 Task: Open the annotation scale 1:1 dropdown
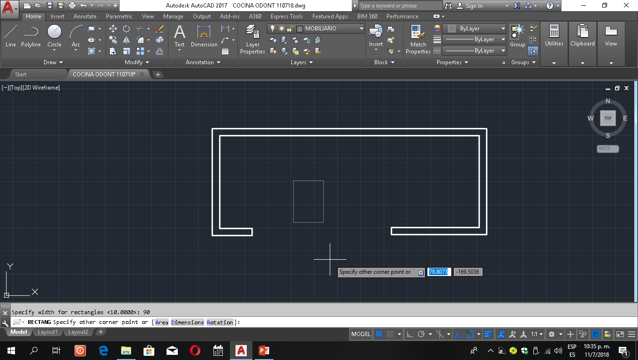tap(537, 334)
